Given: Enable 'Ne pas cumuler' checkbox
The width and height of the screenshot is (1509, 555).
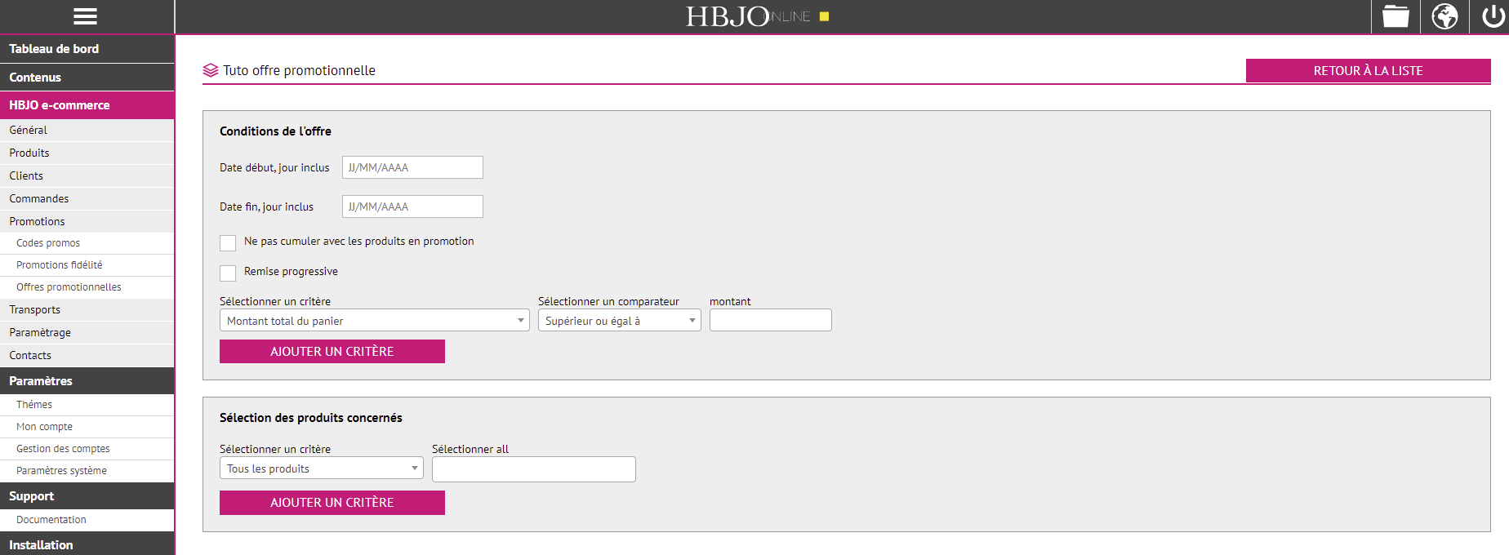Looking at the screenshot, I should pos(228,242).
